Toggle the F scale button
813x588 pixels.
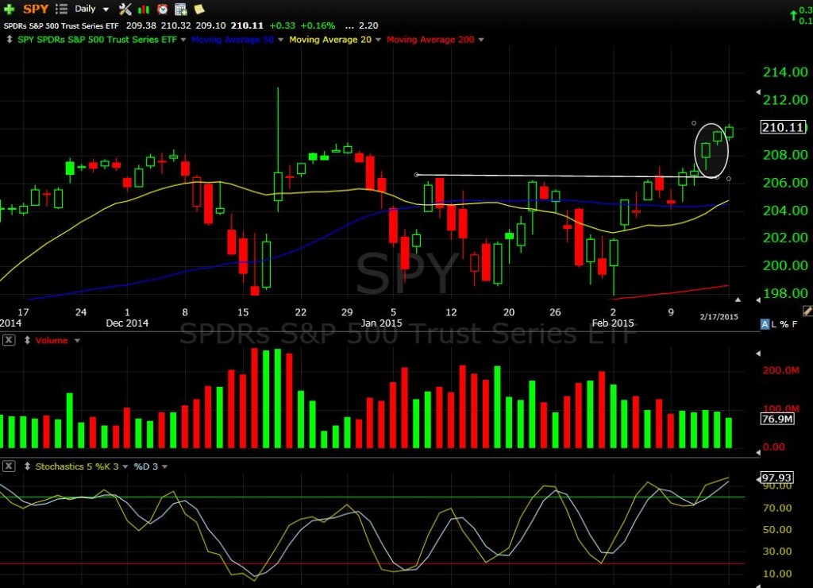(794, 324)
